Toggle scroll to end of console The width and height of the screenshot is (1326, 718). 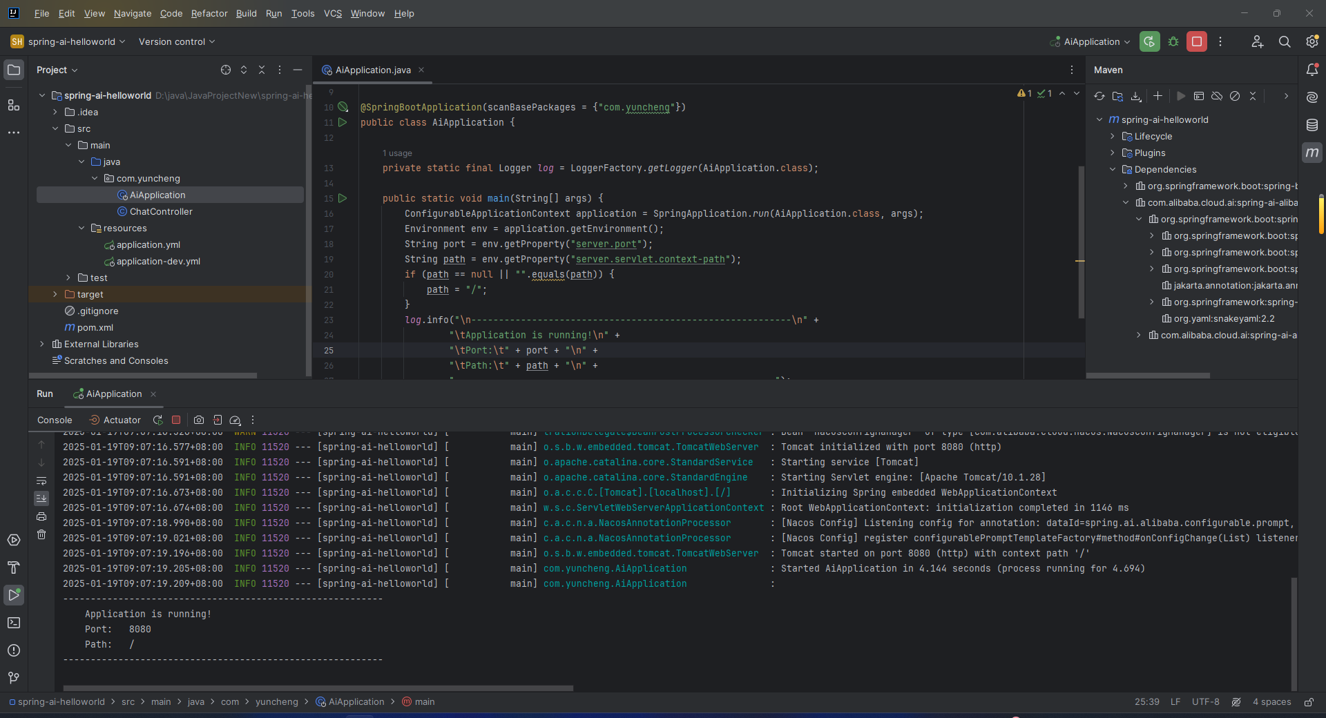(41, 498)
